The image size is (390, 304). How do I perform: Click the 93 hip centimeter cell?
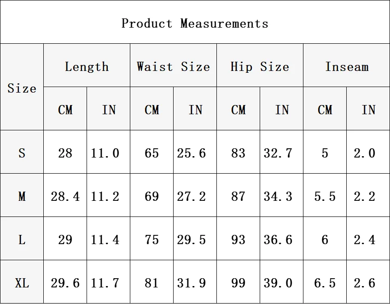point(238,238)
